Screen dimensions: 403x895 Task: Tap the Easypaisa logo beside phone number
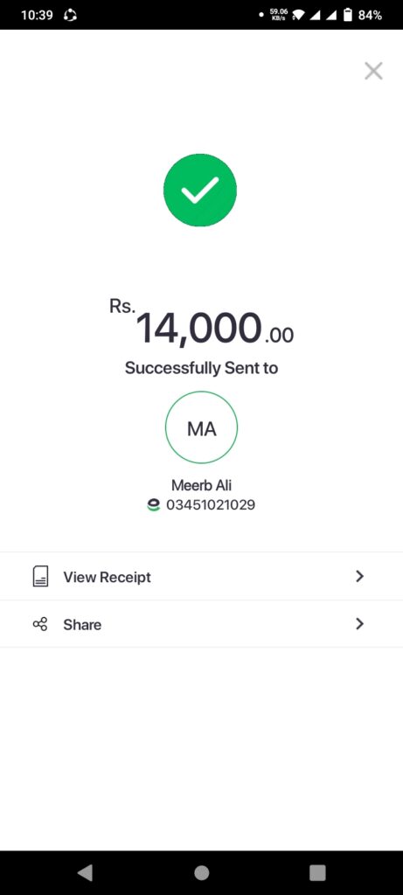(154, 504)
